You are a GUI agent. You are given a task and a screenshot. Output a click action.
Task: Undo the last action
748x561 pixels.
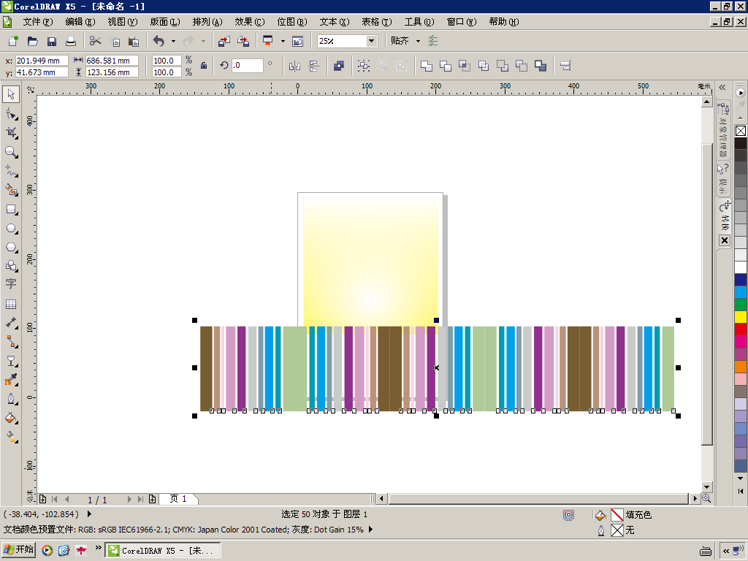pyautogui.click(x=159, y=41)
